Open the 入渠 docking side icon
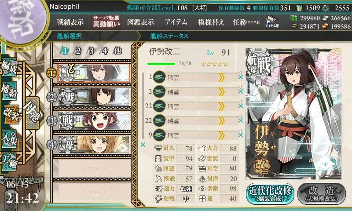Viewport: 352px width, 211px height. (9, 138)
